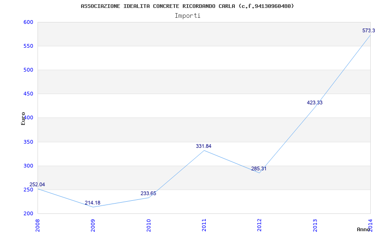Viewport: 375px width, 234px height.
Task: Select the 450 y-axis tick label
Action: (28, 94)
